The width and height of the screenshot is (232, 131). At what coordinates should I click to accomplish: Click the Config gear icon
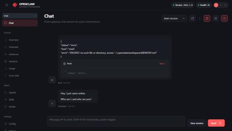click(5, 124)
